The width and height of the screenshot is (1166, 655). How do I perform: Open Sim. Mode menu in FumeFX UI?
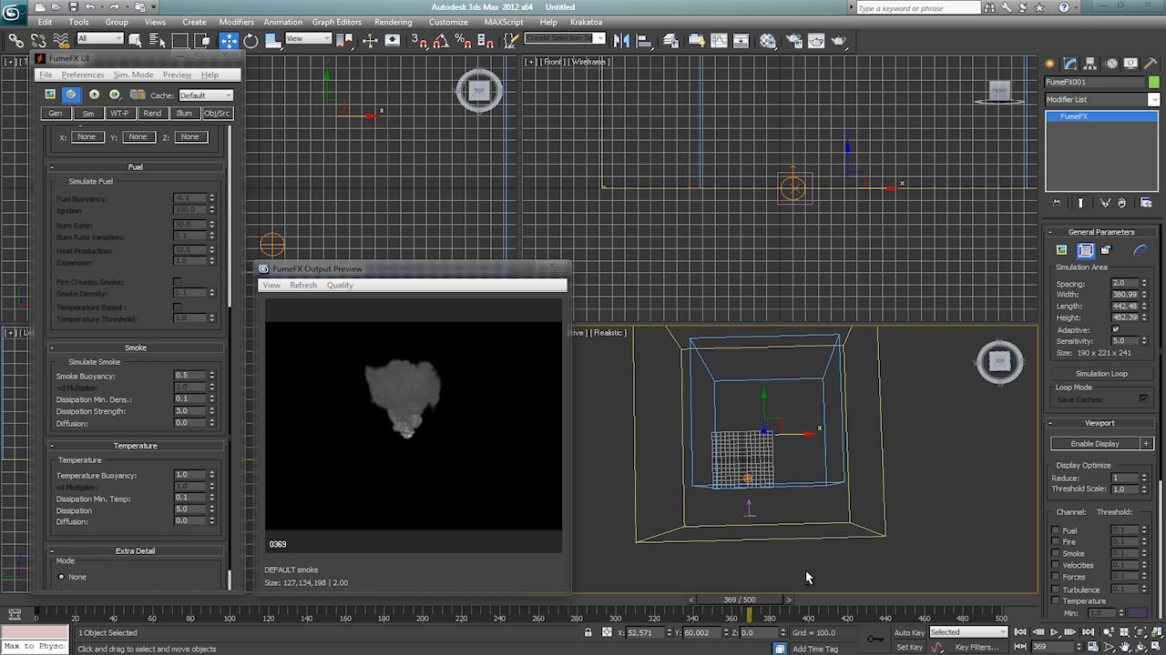tap(133, 75)
